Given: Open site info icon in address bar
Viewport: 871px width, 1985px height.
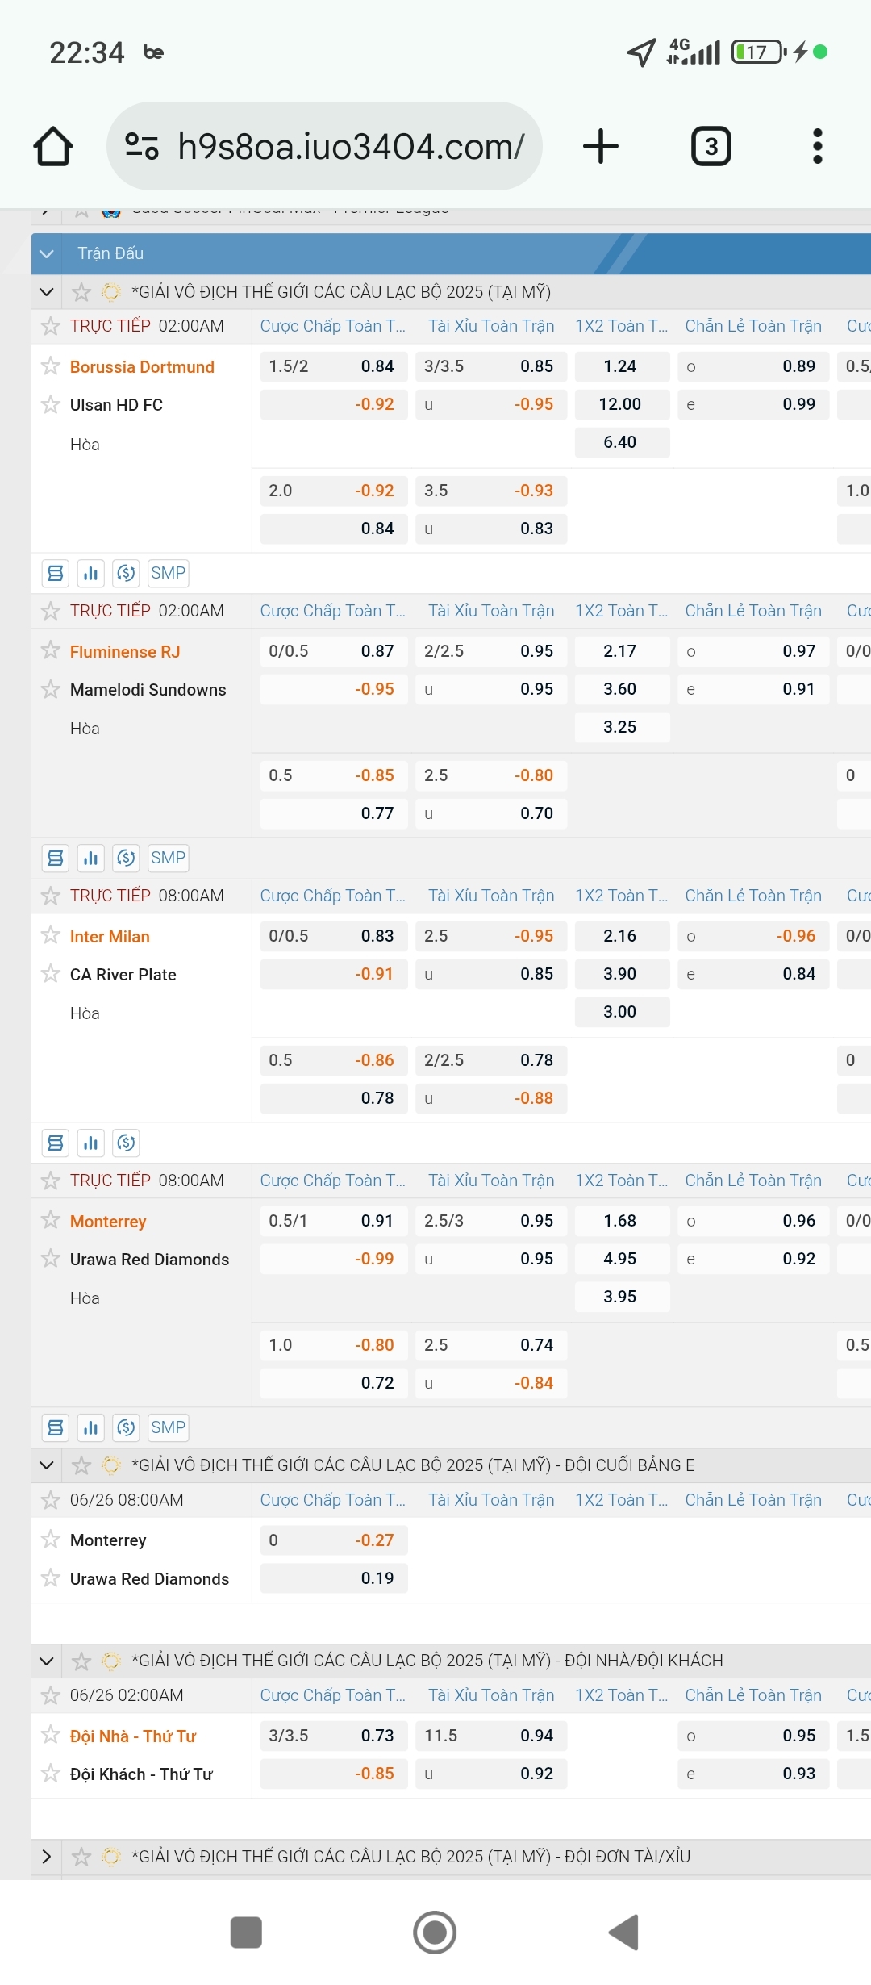Looking at the screenshot, I should click(142, 146).
